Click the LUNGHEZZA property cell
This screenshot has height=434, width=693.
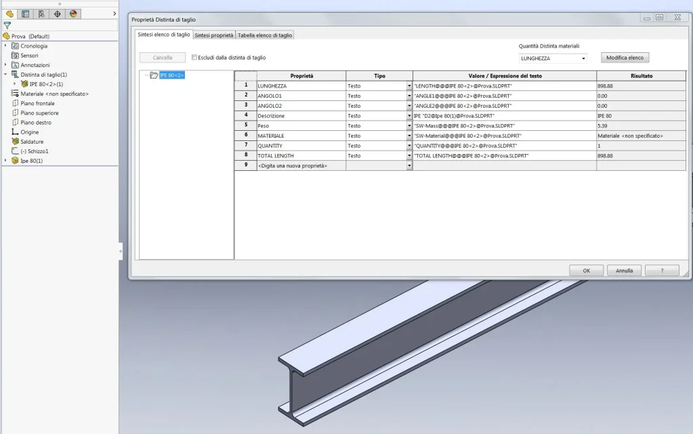pyautogui.click(x=301, y=86)
